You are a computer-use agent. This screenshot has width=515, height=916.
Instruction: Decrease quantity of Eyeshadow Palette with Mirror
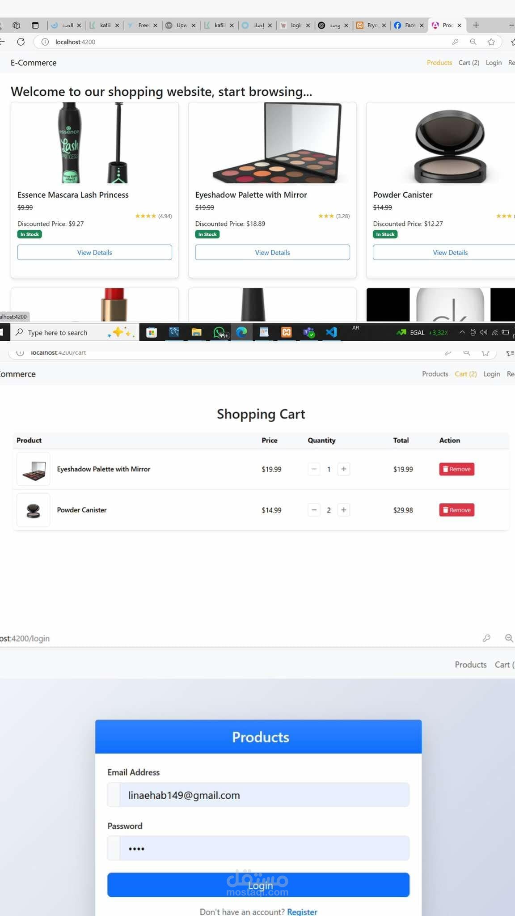[314, 469]
